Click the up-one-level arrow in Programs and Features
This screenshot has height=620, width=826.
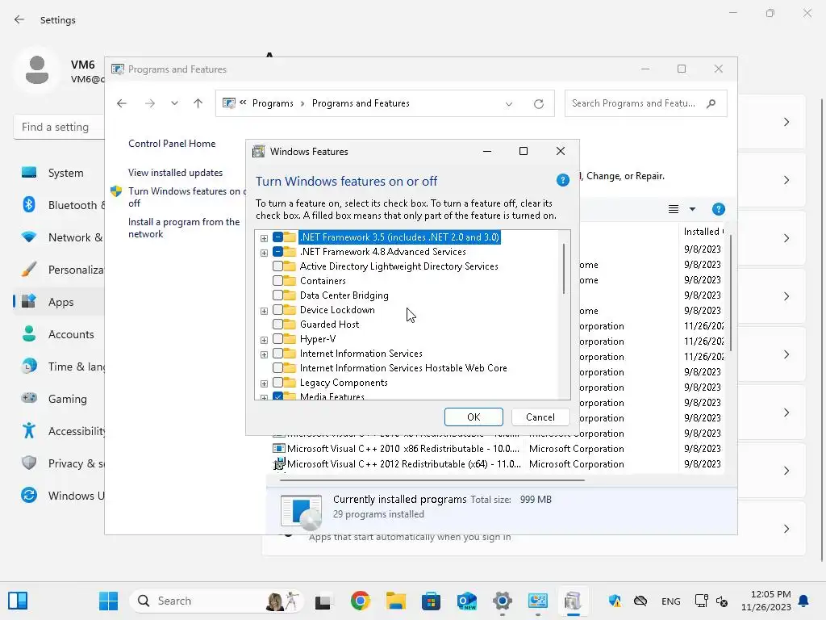(198, 103)
